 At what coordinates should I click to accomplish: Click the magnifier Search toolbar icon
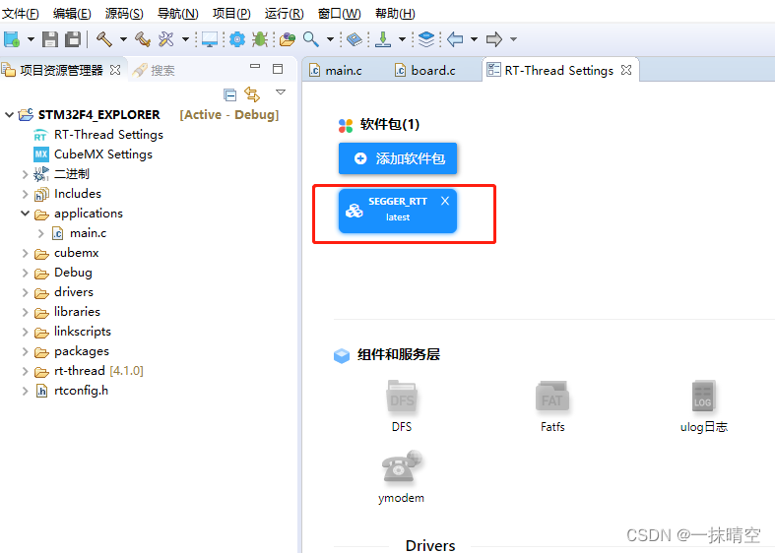coord(311,39)
